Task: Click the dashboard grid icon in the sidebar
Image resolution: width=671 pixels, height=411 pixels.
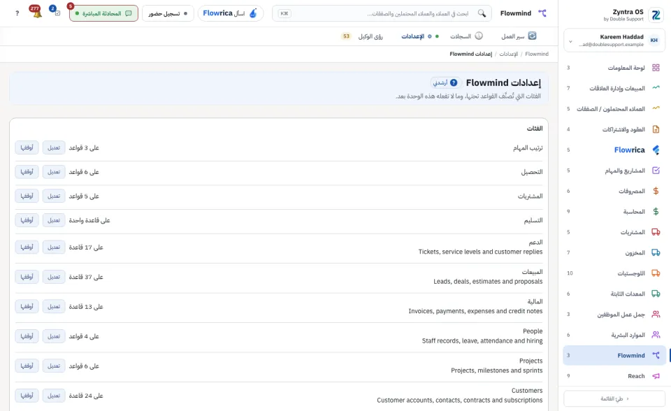Action: coord(656,68)
